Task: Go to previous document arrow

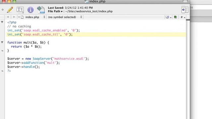Action: pos(8,17)
